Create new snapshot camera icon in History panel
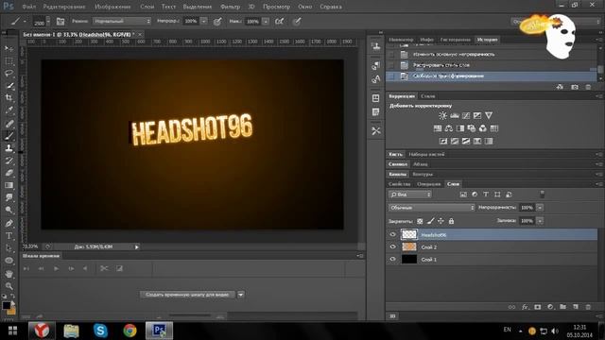 coord(575,87)
